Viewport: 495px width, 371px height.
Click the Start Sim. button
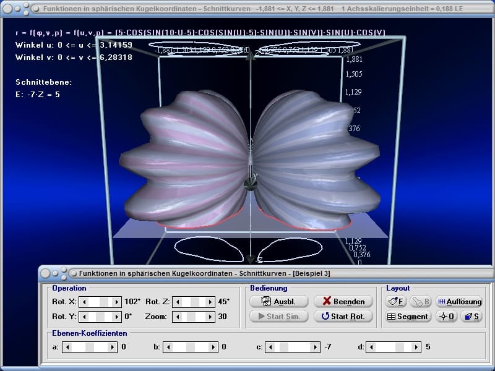(278, 316)
